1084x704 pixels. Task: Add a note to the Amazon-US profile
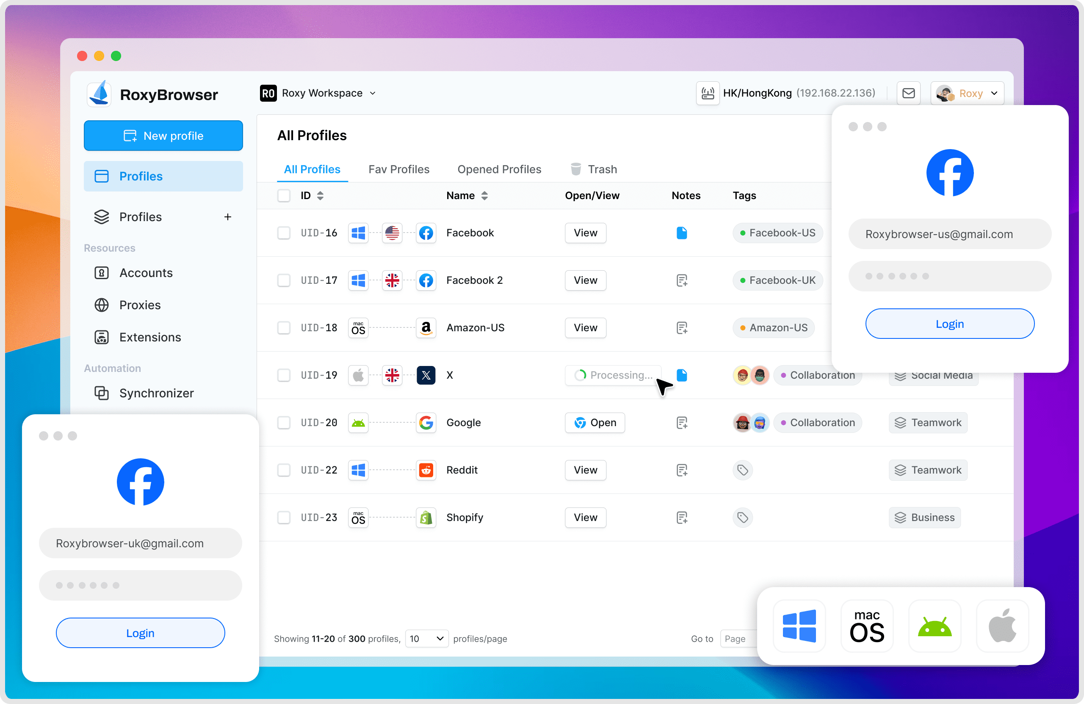tap(681, 327)
